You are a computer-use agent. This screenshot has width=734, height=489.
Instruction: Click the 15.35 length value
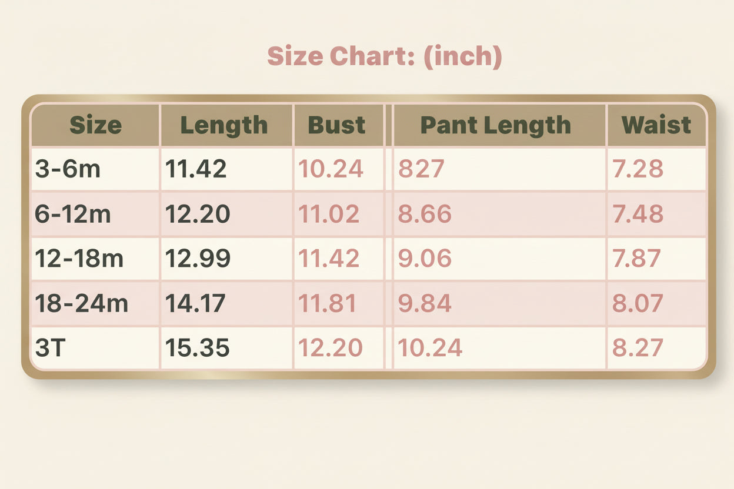[x=197, y=348]
